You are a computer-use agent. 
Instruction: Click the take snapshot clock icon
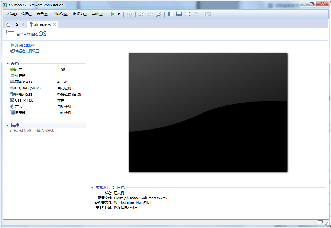click(x=142, y=14)
